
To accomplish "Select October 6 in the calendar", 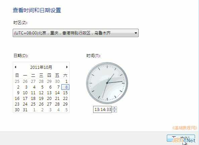I will click(x=50, y=87).
